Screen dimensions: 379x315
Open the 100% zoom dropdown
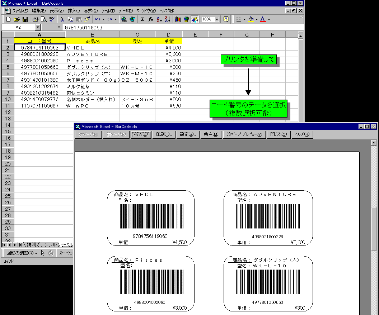217,19
